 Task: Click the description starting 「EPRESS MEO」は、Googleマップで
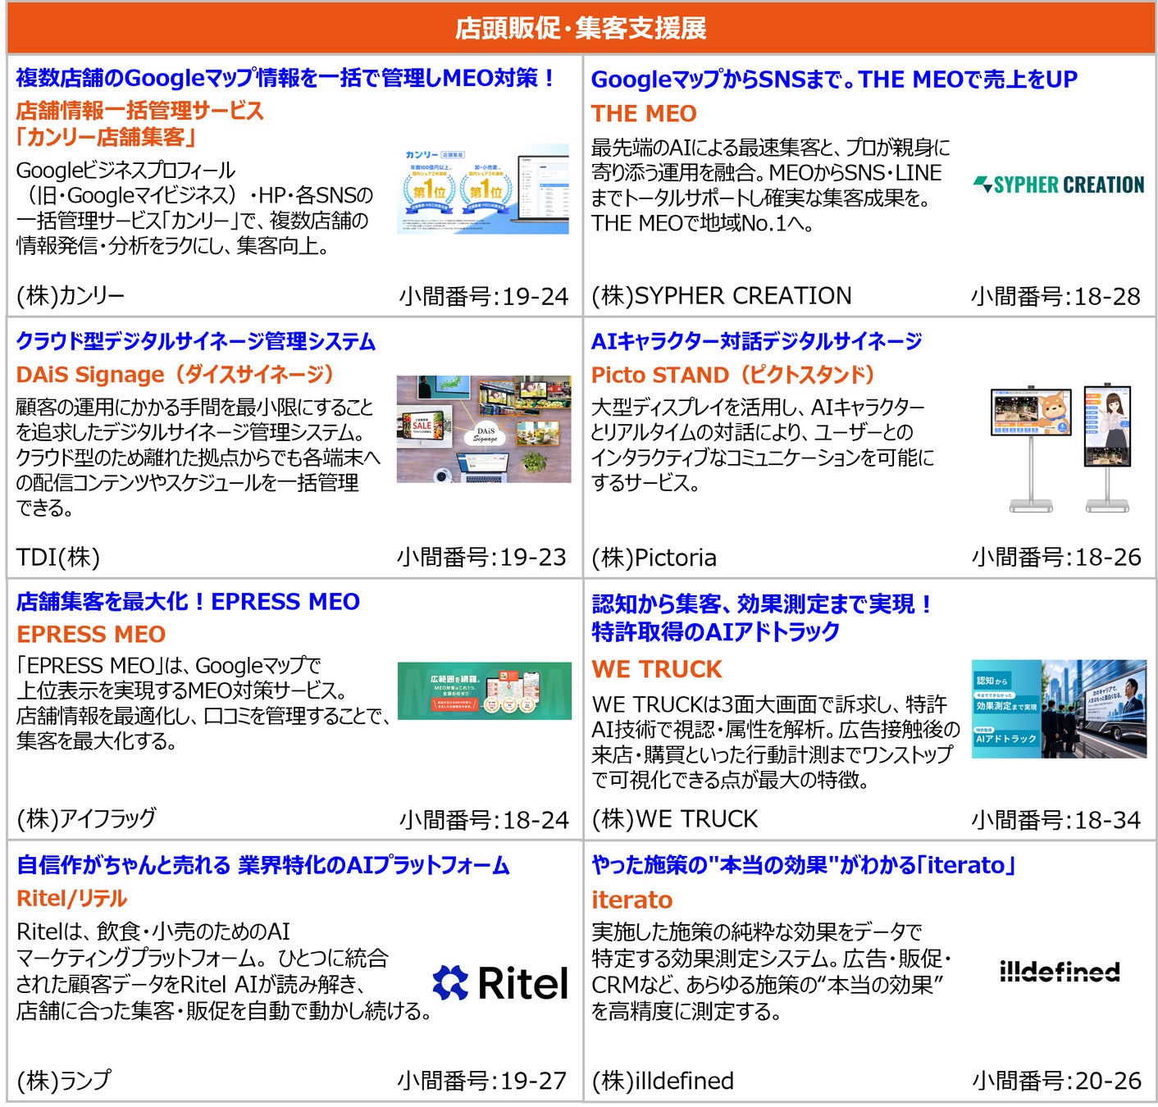click(x=203, y=703)
